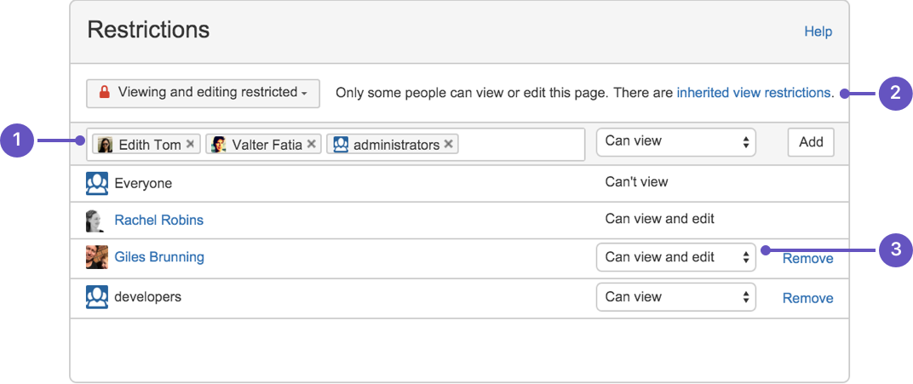Screen dimensions: 913x384
Task: Click the Everyone group icon
Action: click(x=96, y=183)
